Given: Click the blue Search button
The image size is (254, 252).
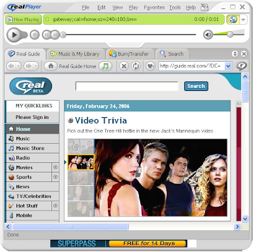Looking at the screenshot, I should click(x=196, y=86).
